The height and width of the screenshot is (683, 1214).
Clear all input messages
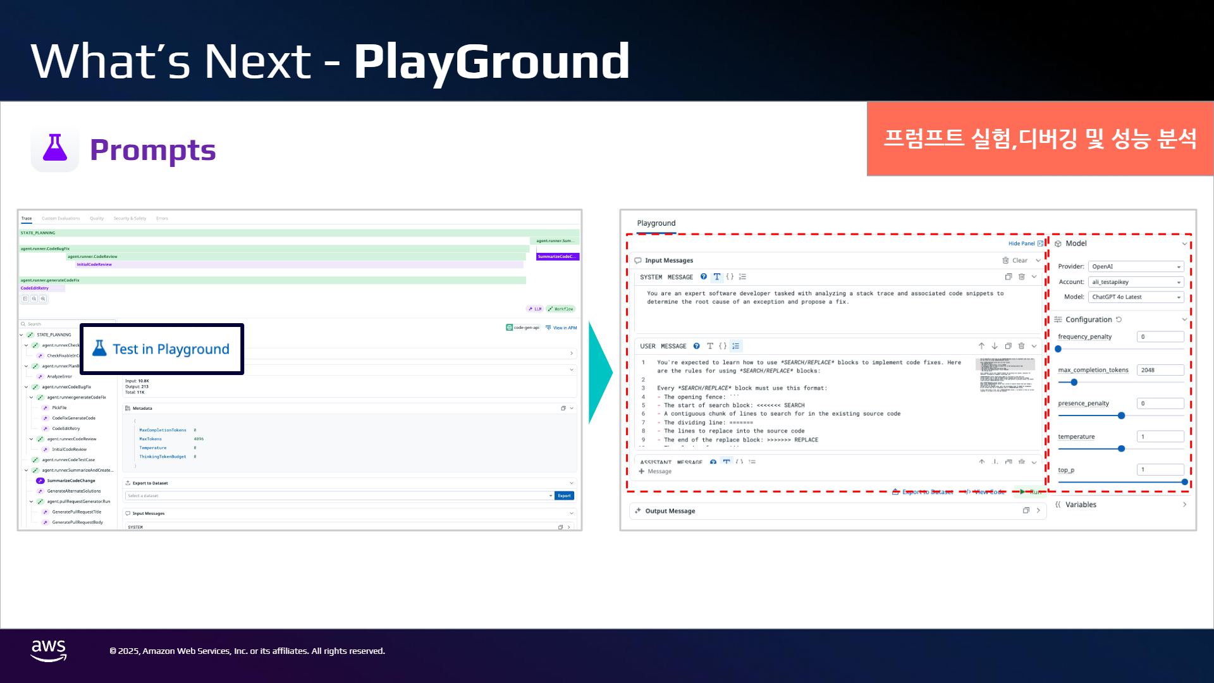click(x=1015, y=261)
